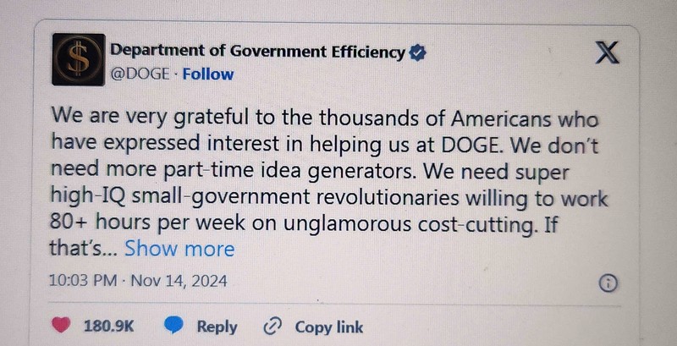Click the @DOGE handle
The image size is (677, 346).
(x=140, y=74)
